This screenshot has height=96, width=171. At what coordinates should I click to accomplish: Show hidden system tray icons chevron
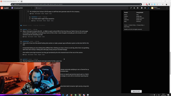[150, 95]
